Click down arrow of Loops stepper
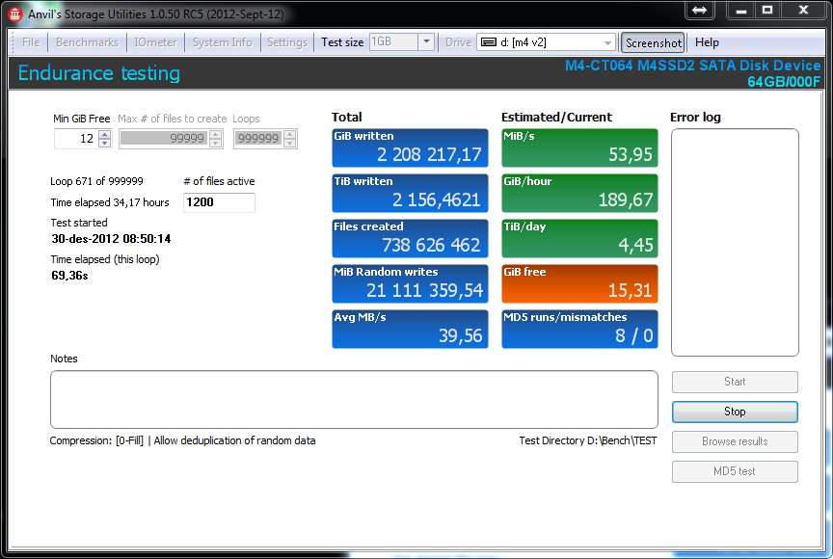Viewport: 833px width, 559px height. point(289,143)
